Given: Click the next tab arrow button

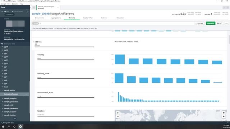Looking at the screenshot, I should click(227, 8).
